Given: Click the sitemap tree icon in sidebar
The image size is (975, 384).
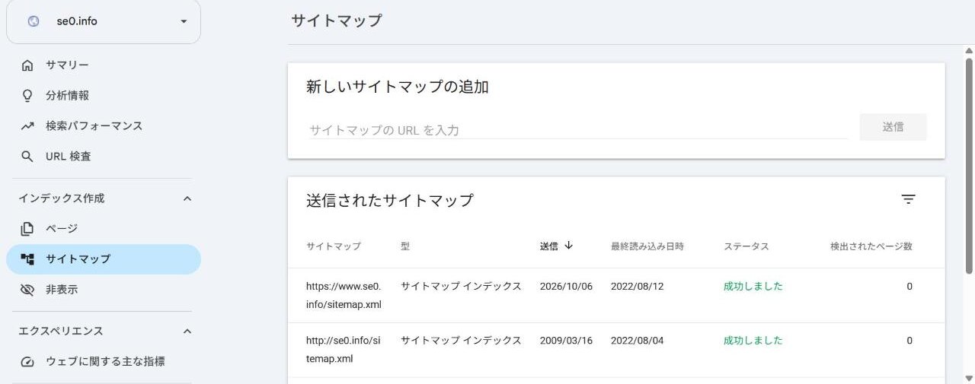Looking at the screenshot, I should (27, 259).
